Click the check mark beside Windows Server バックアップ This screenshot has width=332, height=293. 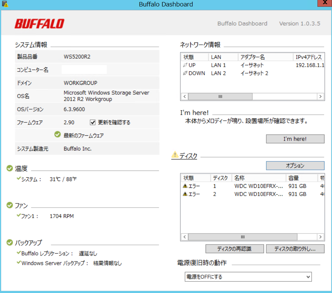point(19,262)
